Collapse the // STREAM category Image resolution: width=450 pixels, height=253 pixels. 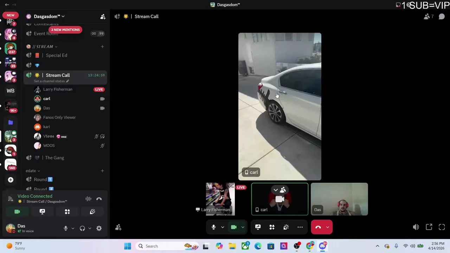click(x=45, y=46)
